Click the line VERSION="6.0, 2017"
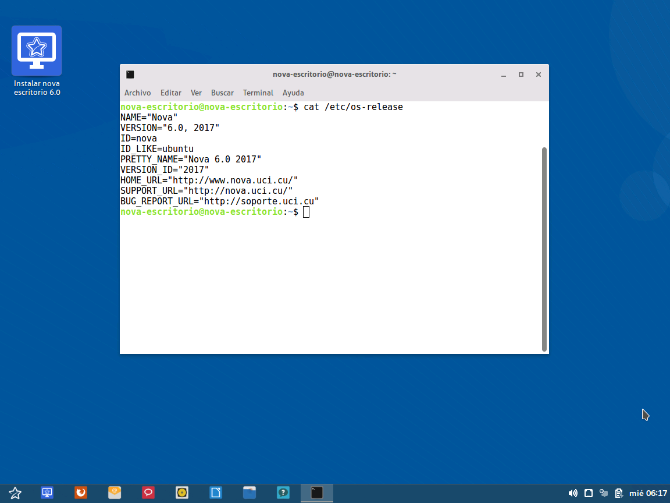670x503 pixels. pos(170,128)
